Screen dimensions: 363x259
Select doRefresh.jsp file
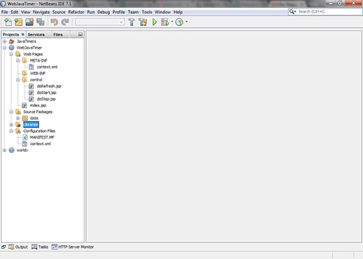pyautogui.click(x=49, y=86)
